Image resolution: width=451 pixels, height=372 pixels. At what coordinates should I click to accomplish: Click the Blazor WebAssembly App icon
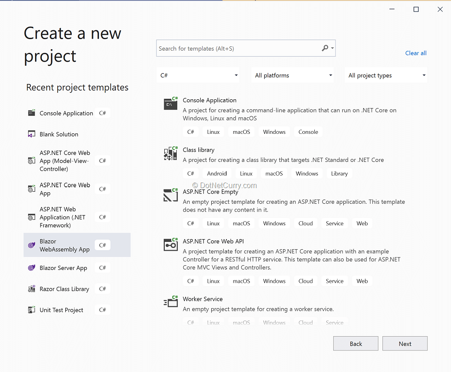coord(32,245)
